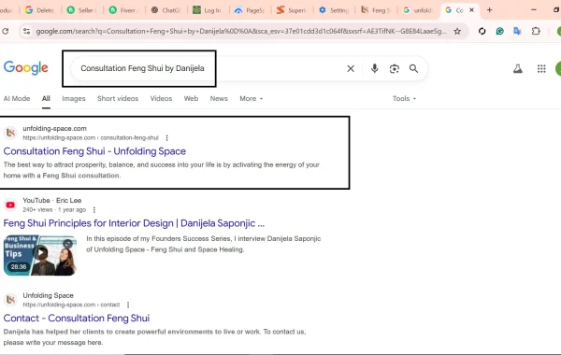561x355 pixels.
Task: Click the magnifying glass search icon
Action: click(413, 68)
